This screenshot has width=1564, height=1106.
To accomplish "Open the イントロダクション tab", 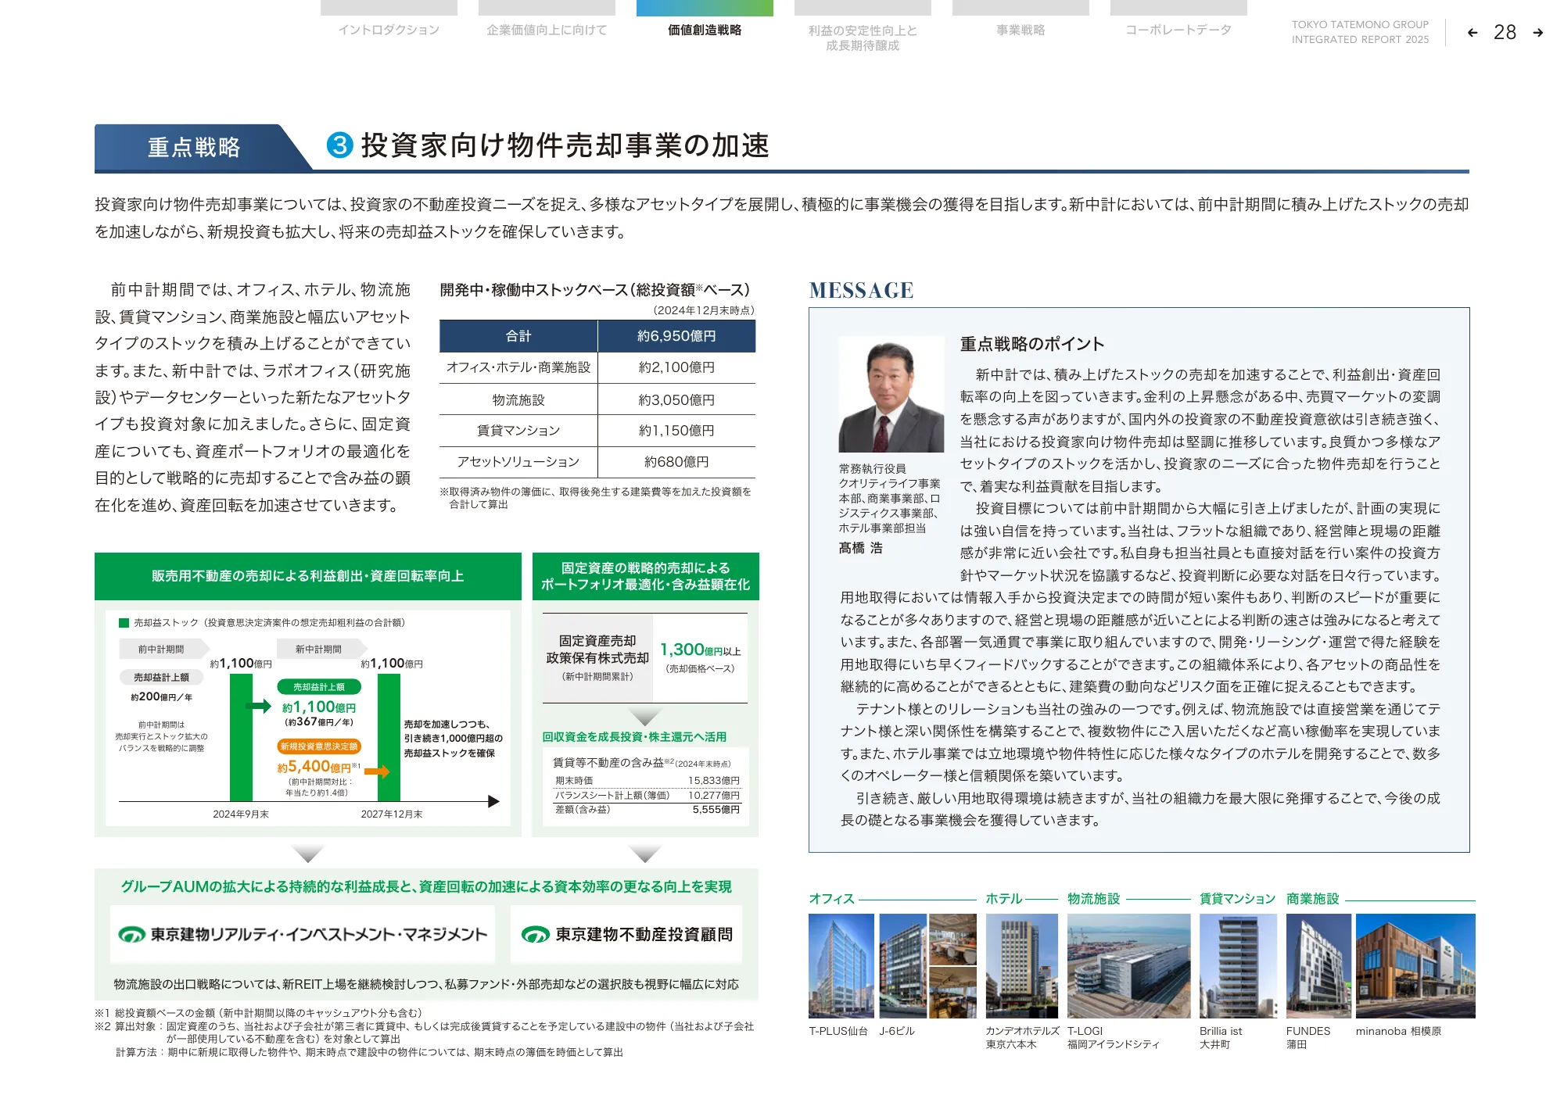I will [x=389, y=30].
